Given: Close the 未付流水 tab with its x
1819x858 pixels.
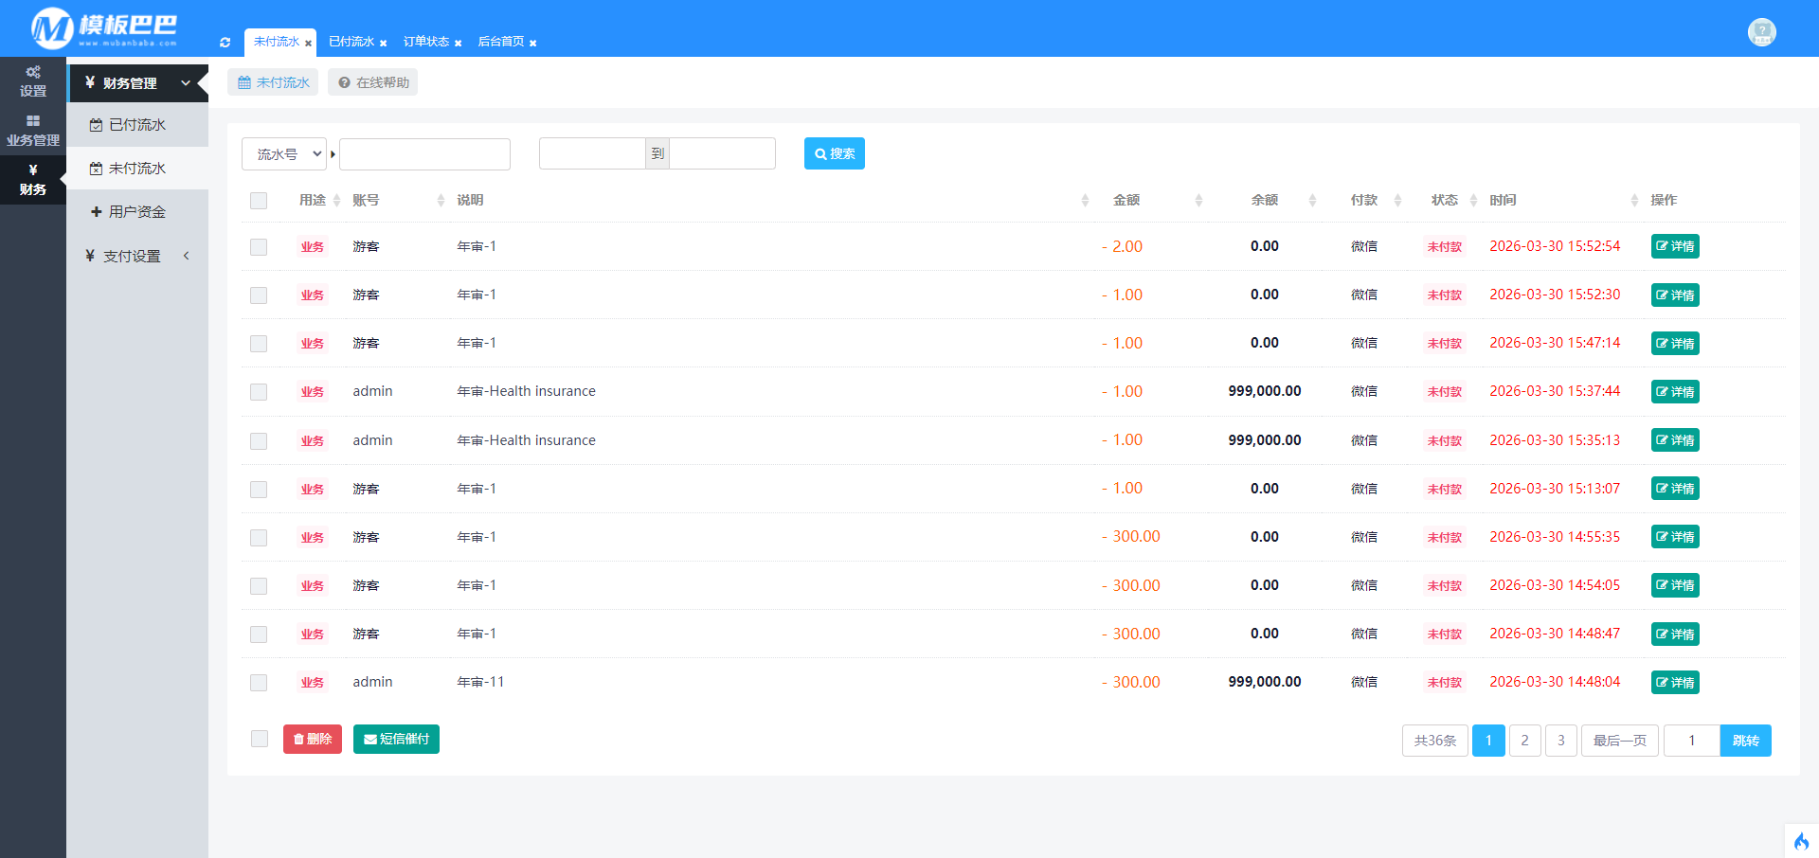Looking at the screenshot, I should (x=308, y=44).
